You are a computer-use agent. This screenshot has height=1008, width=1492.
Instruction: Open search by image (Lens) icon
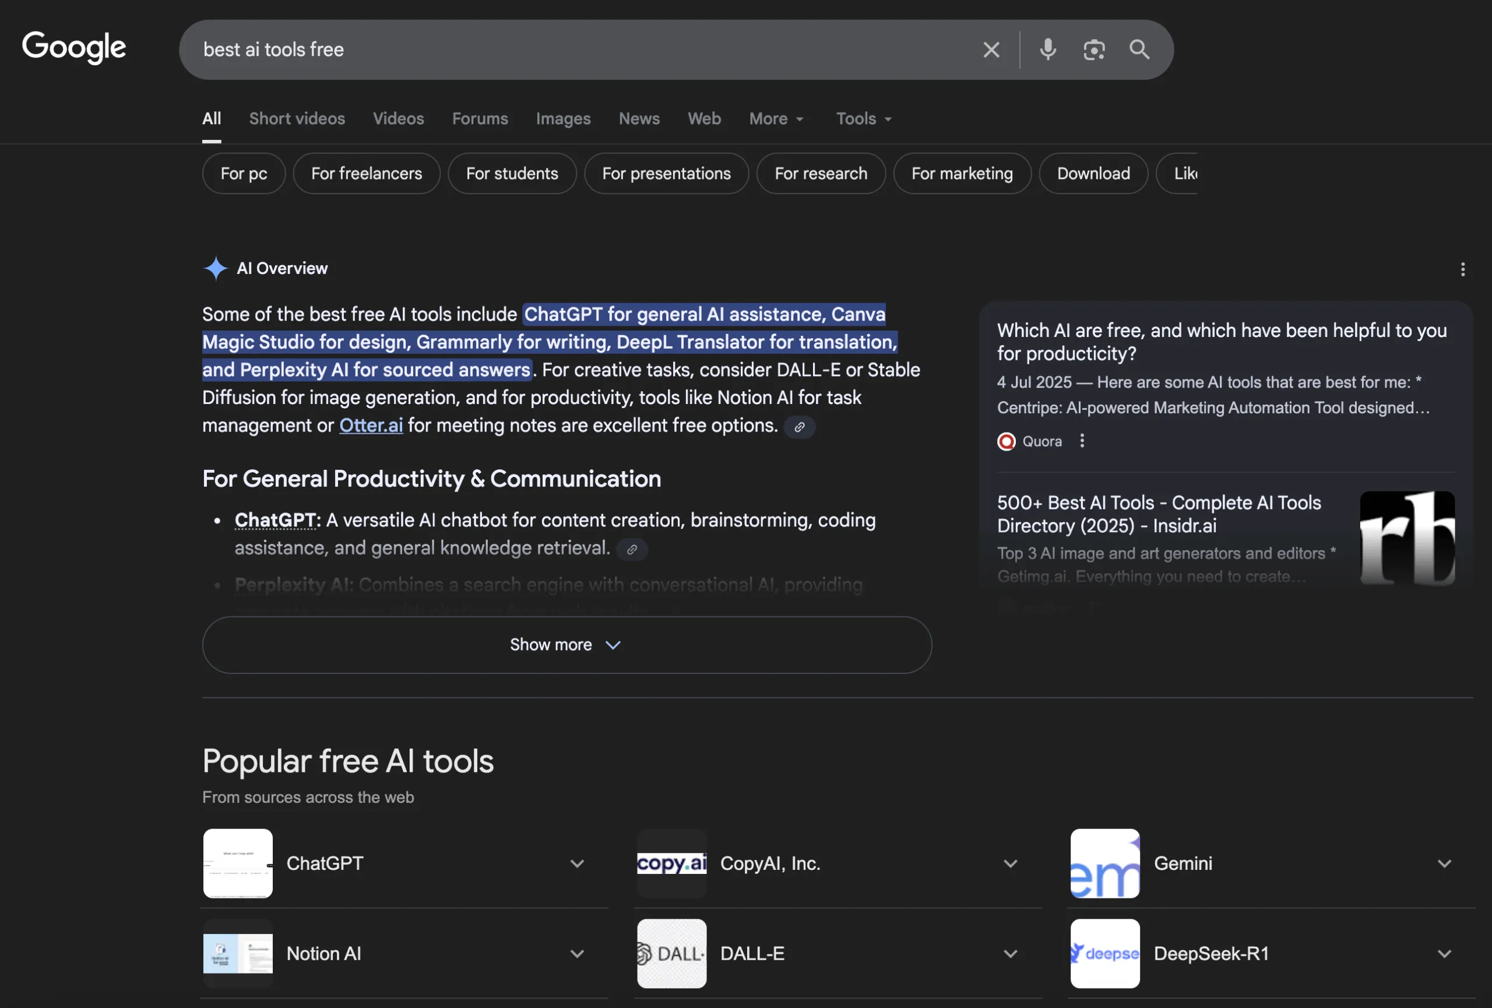1094,50
